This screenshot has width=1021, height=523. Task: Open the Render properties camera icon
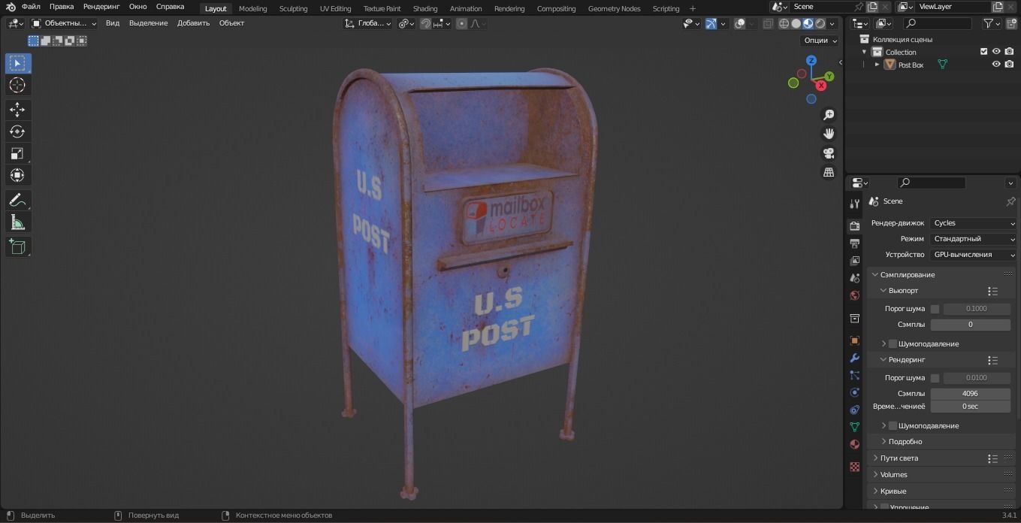point(854,224)
